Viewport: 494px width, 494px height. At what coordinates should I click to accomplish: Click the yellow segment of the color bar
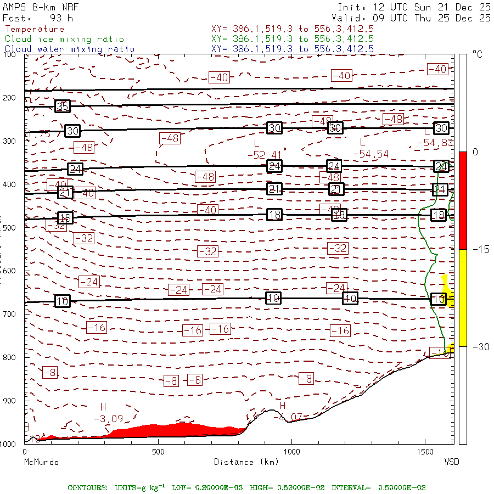[x=463, y=297]
